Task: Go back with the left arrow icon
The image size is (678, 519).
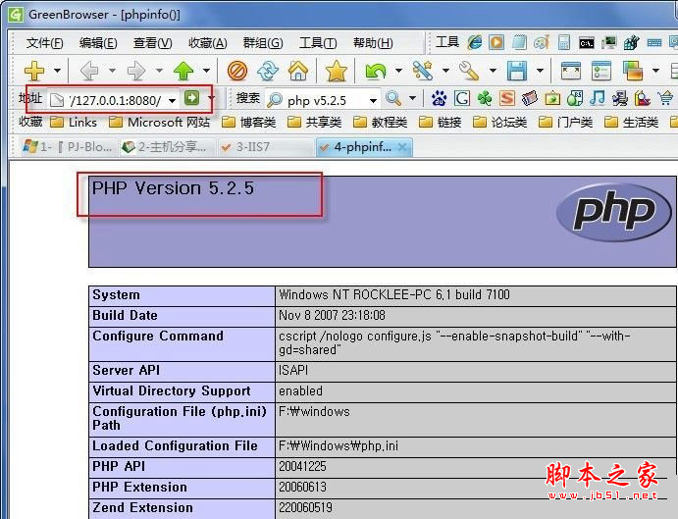Action: [89, 71]
